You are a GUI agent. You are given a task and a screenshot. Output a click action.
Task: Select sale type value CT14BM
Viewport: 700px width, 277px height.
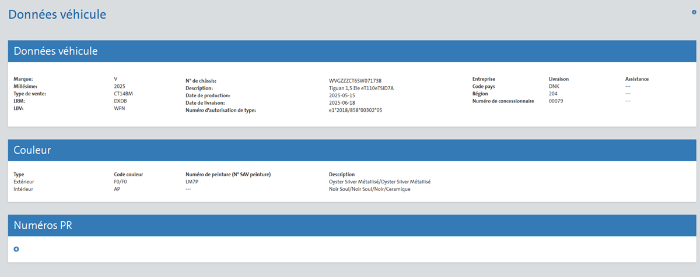(x=125, y=94)
